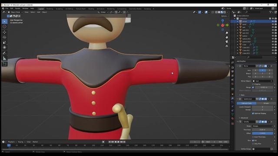Select the Scale tool
This screenshot has height=156, width=278.
click(5, 42)
